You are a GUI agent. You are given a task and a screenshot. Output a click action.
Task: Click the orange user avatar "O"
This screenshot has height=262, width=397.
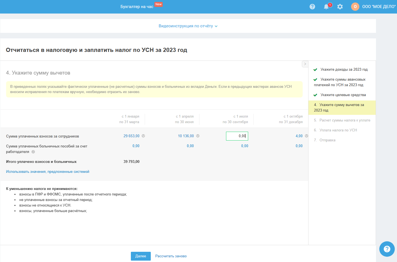tap(355, 7)
